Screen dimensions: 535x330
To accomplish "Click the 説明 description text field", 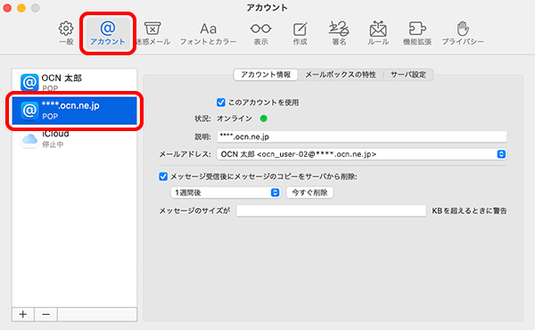I will tap(362, 136).
